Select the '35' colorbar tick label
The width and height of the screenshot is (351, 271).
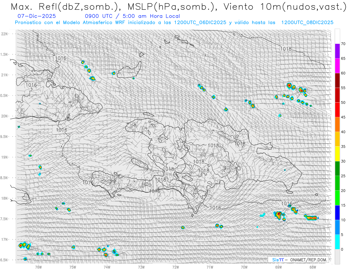click(343, 146)
